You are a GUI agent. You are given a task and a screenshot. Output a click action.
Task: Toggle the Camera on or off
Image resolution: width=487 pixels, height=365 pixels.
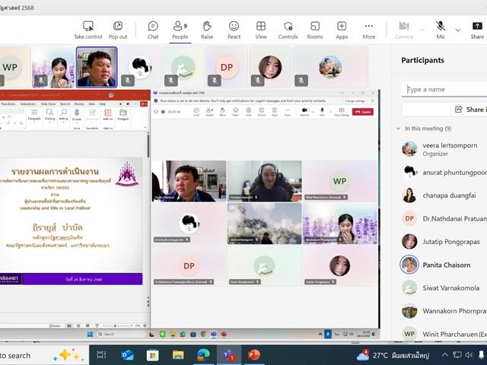click(404, 30)
